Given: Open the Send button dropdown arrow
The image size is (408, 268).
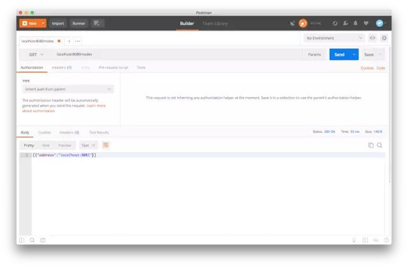Looking at the screenshot, I should tap(354, 54).
